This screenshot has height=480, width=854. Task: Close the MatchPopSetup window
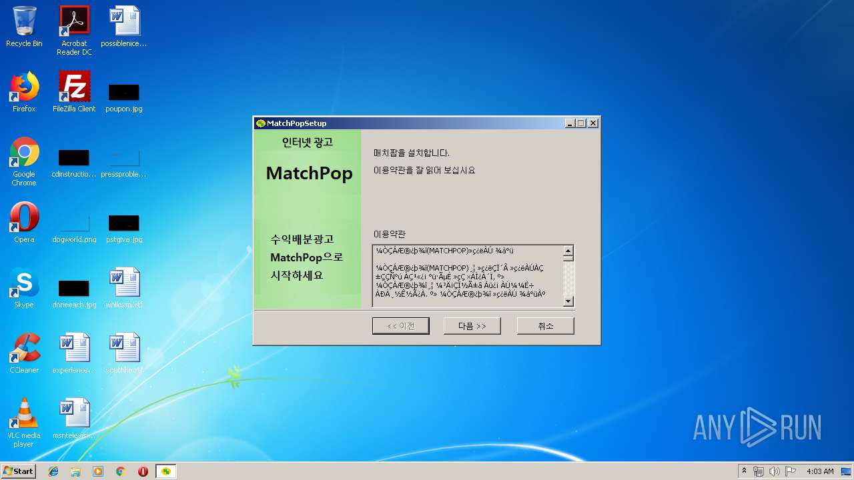click(x=593, y=123)
